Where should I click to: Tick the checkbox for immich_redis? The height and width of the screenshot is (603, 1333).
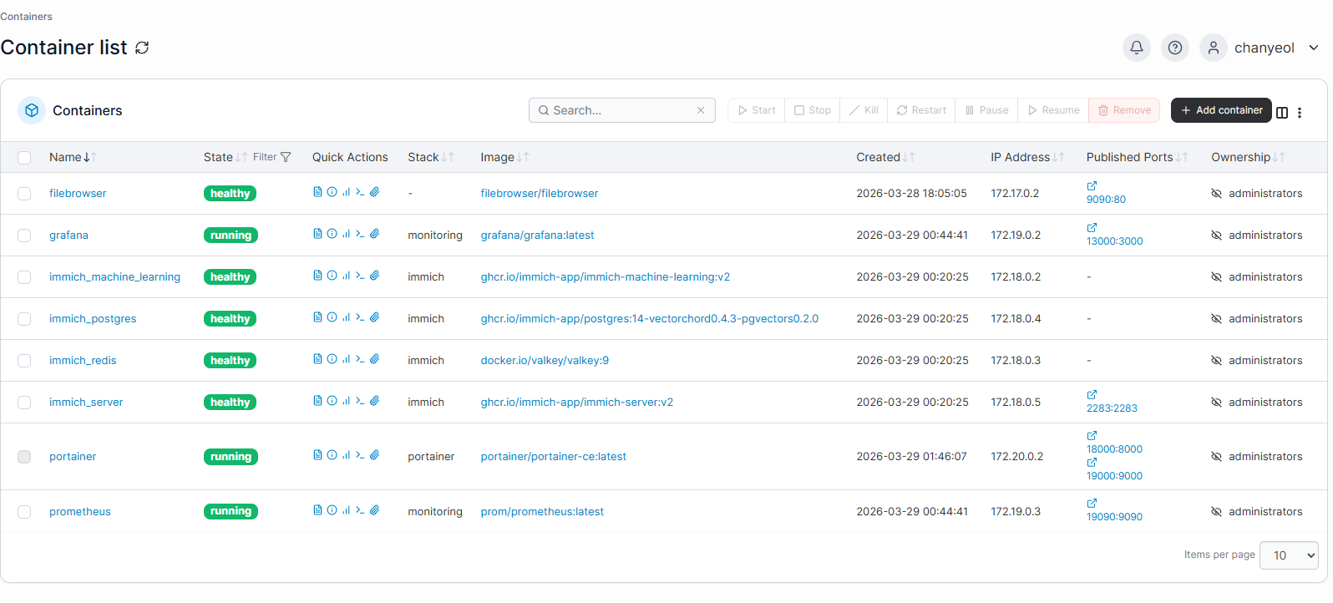(24, 361)
